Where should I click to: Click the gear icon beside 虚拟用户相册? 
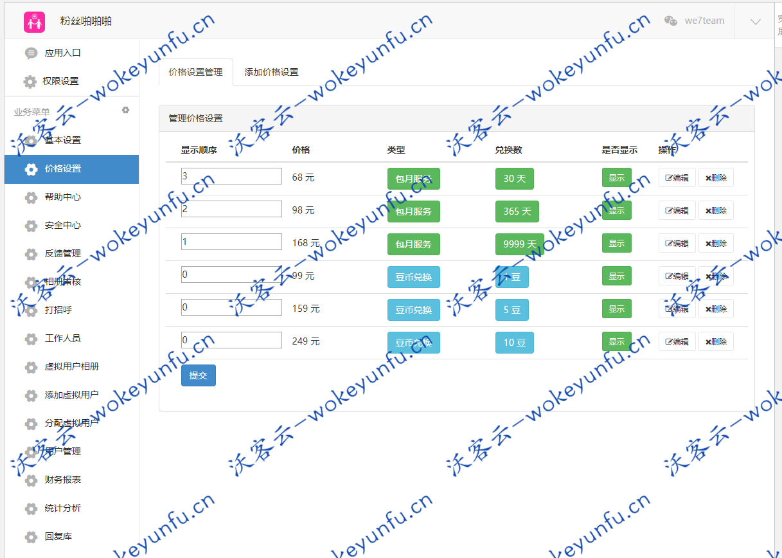click(31, 367)
